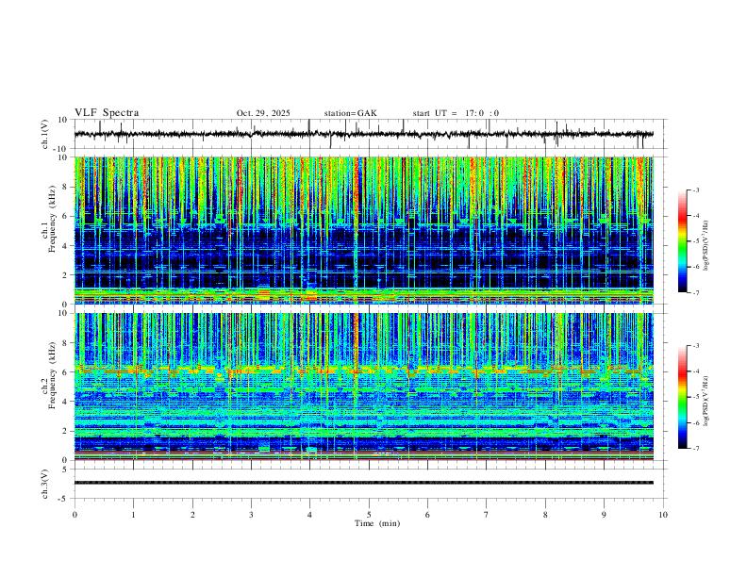
Task: Click time axis tick label "8"
Action: (545, 515)
